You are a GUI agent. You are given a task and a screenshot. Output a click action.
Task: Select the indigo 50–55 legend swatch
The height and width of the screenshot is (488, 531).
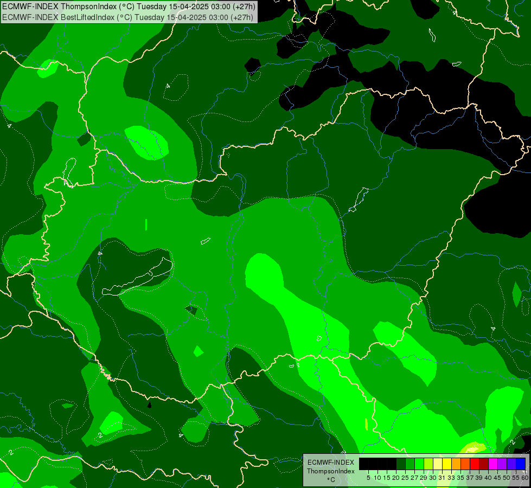point(511,464)
